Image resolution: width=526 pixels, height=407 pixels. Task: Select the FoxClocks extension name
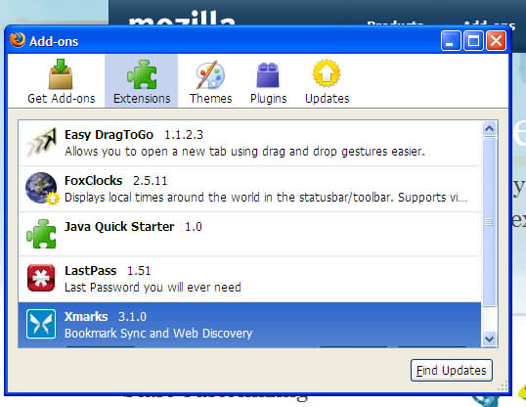(x=93, y=181)
